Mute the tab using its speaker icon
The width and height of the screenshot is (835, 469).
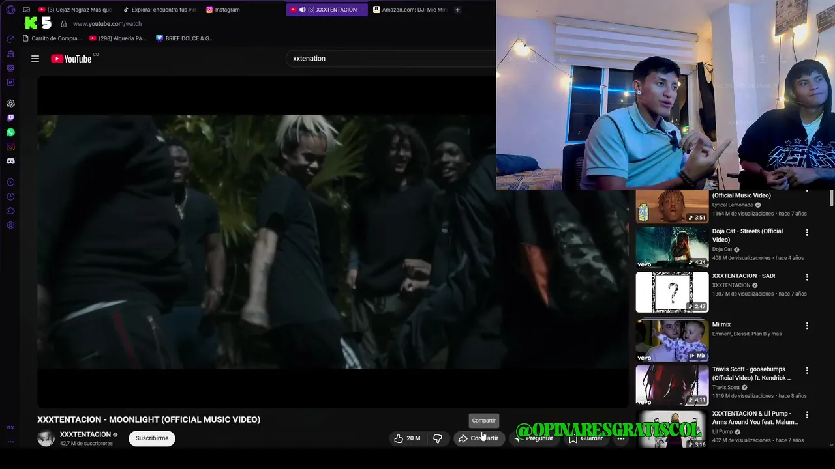tap(302, 10)
